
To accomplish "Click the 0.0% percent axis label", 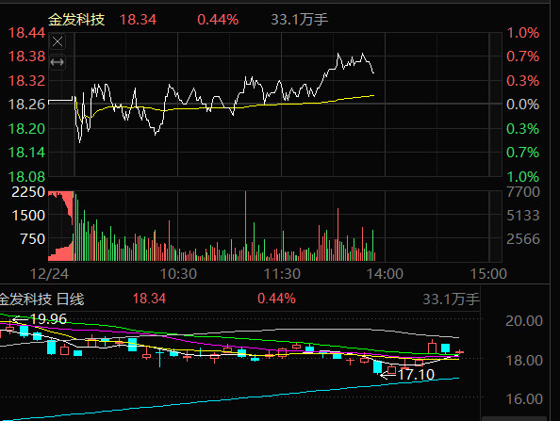I will [x=523, y=105].
